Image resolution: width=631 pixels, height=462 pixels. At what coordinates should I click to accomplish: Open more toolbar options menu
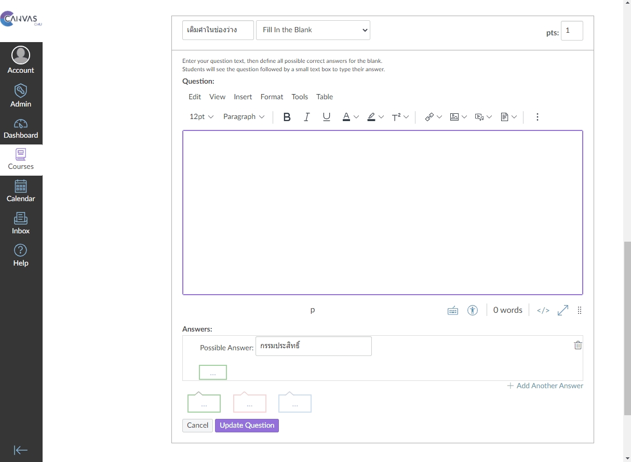(537, 117)
